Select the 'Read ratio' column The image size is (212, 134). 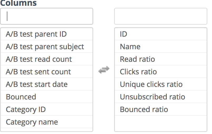[x=161, y=59]
